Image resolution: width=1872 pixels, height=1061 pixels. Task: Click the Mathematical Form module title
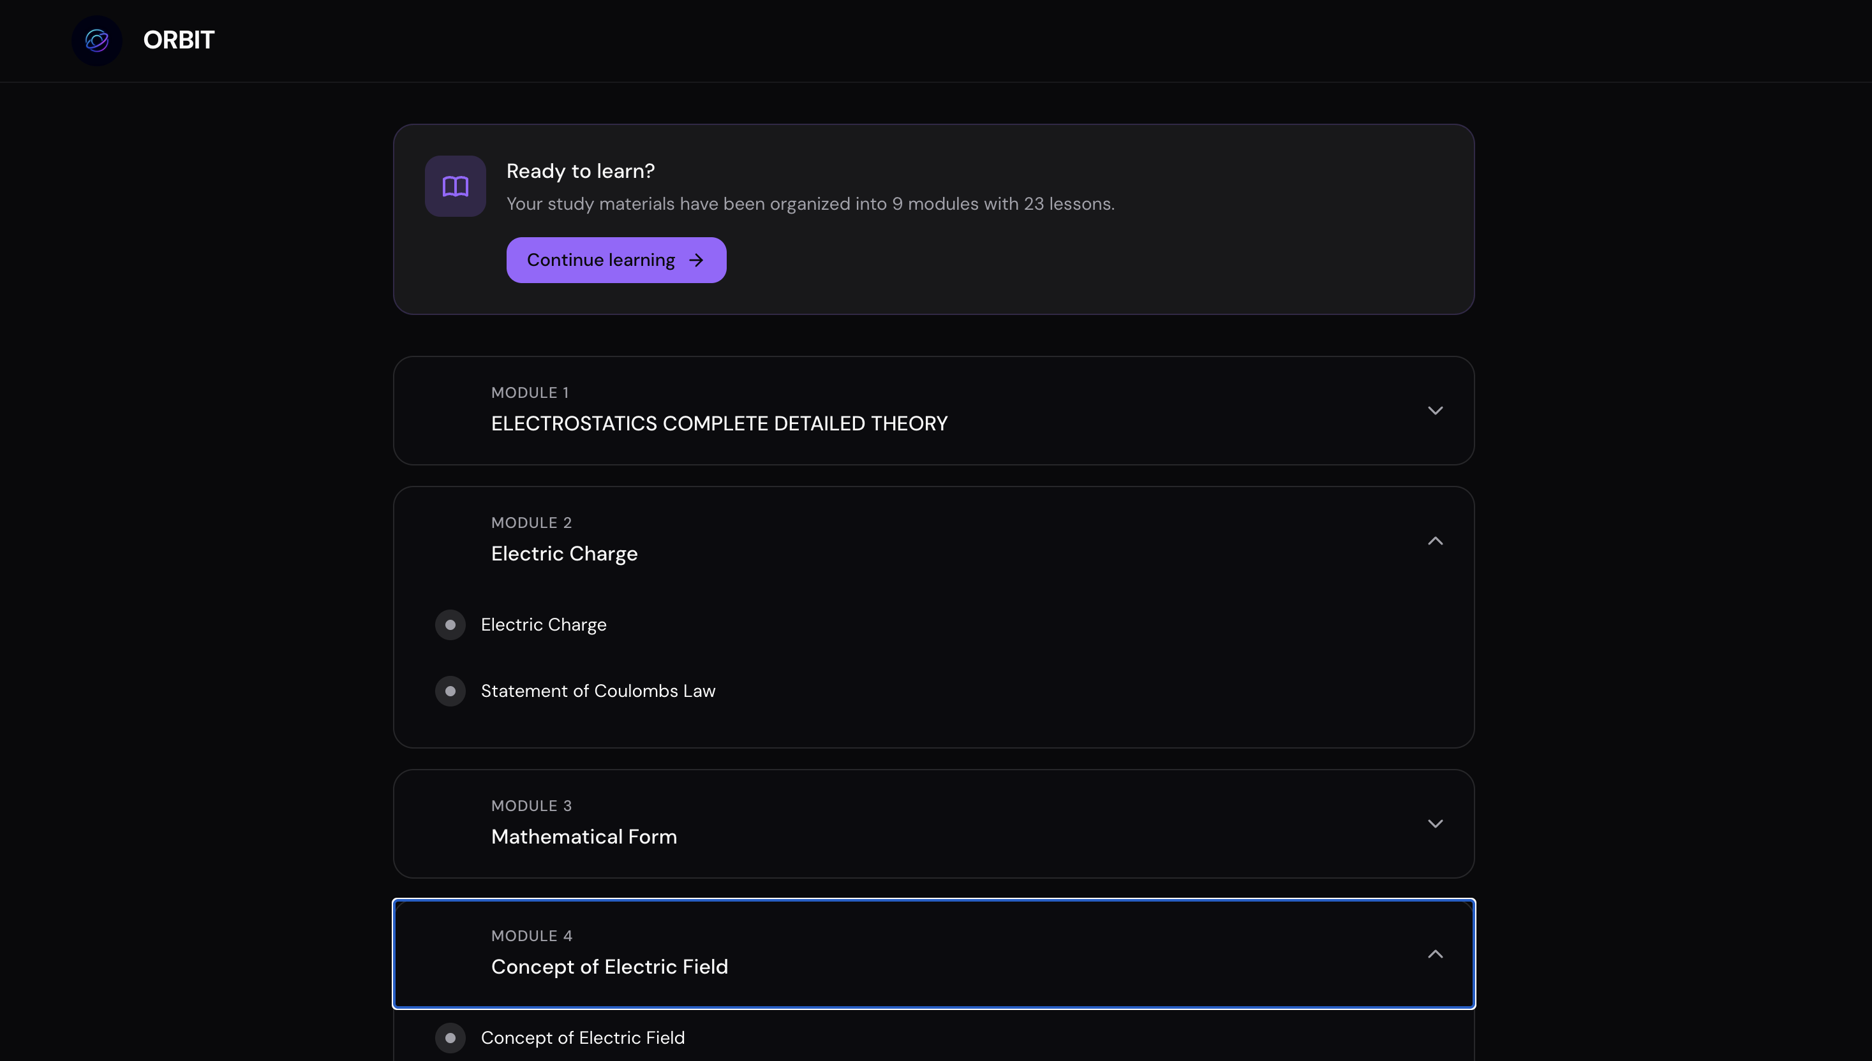(584, 837)
